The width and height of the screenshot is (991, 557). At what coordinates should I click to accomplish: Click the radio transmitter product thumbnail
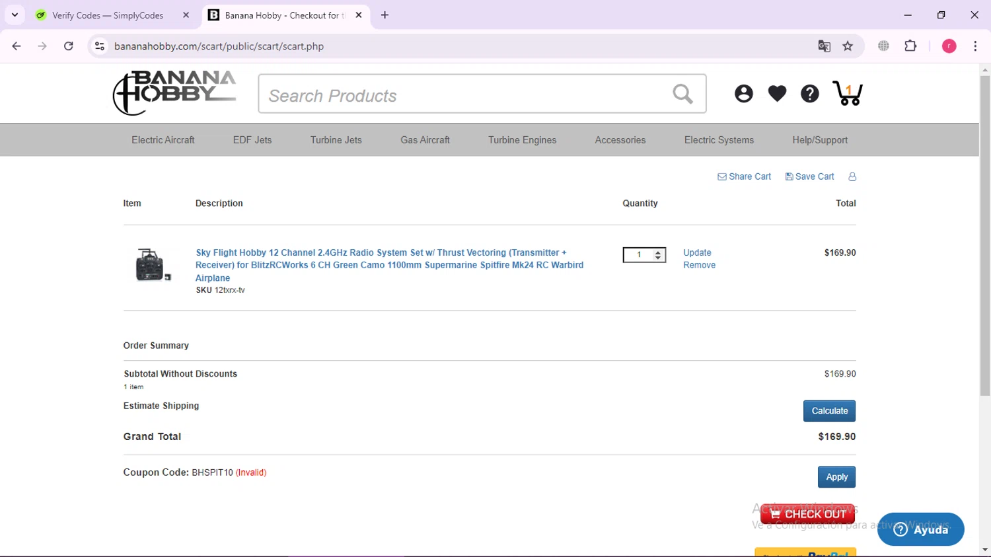pos(153,265)
